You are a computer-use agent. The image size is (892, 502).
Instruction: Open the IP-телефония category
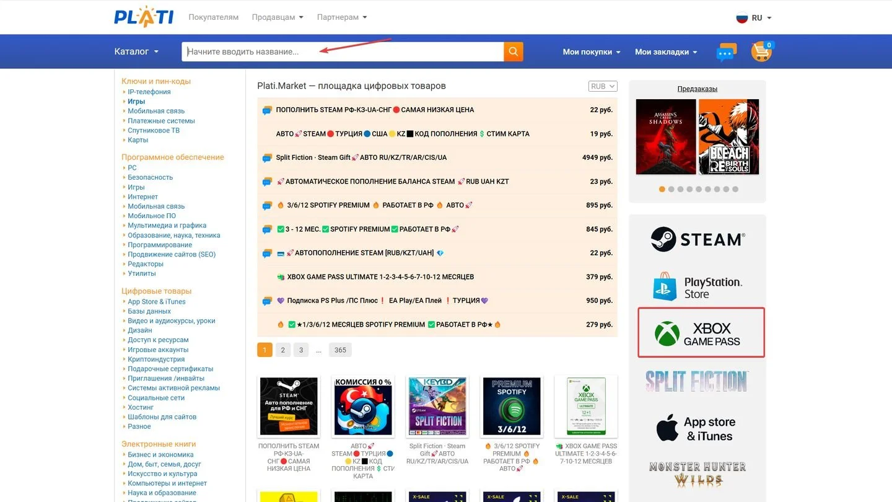(x=149, y=92)
